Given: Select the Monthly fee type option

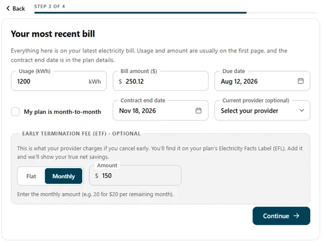Looking at the screenshot, I should [x=64, y=176].
